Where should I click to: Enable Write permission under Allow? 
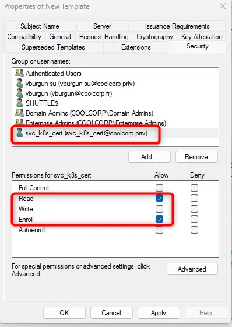click(x=159, y=209)
